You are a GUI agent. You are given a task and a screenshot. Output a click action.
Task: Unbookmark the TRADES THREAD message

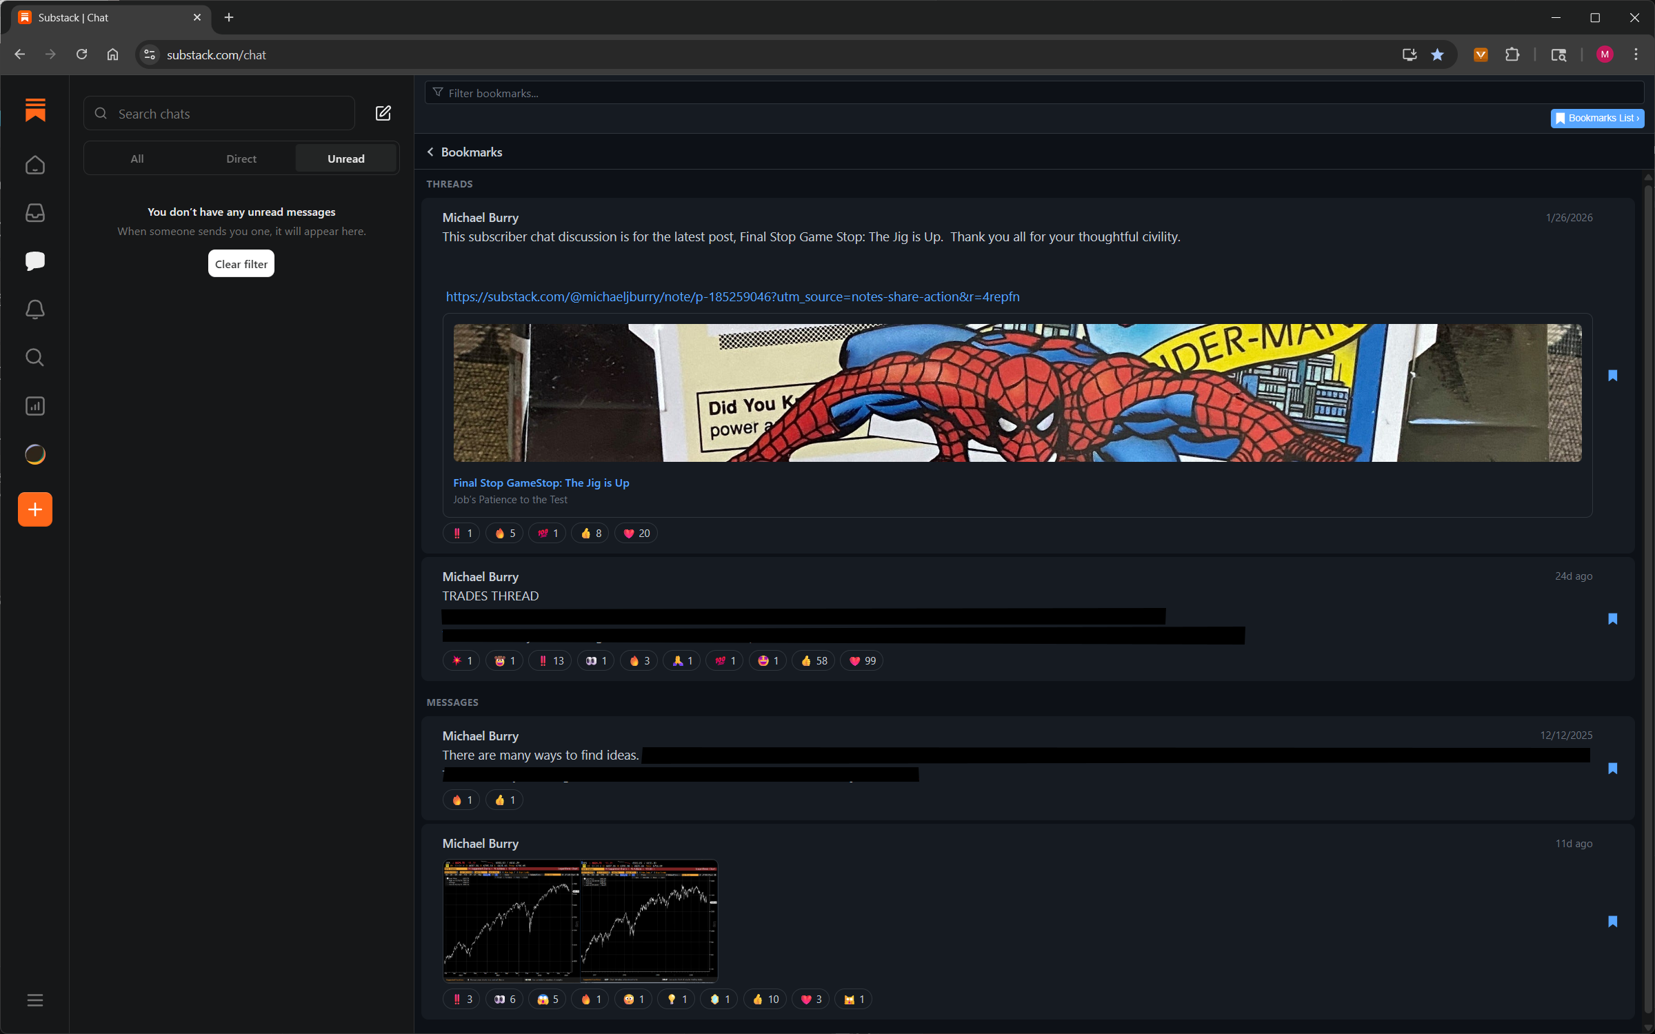(1614, 619)
